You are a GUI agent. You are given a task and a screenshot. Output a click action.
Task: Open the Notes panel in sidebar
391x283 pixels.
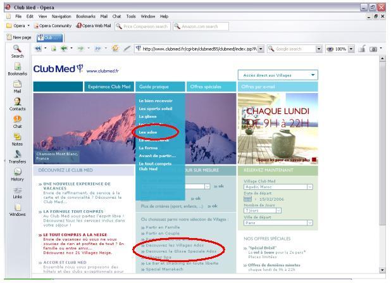17,139
